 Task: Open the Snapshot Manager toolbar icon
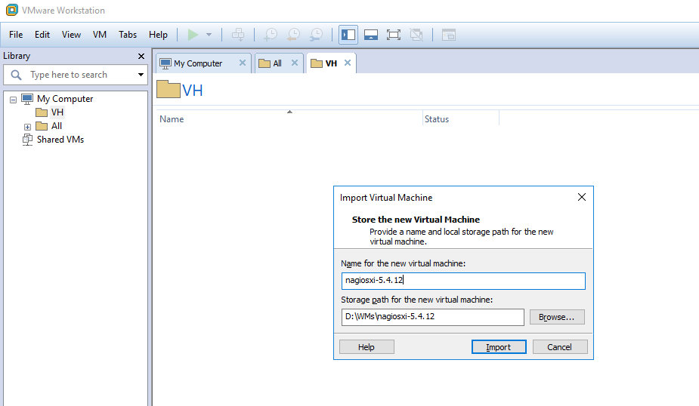click(317, 35)
